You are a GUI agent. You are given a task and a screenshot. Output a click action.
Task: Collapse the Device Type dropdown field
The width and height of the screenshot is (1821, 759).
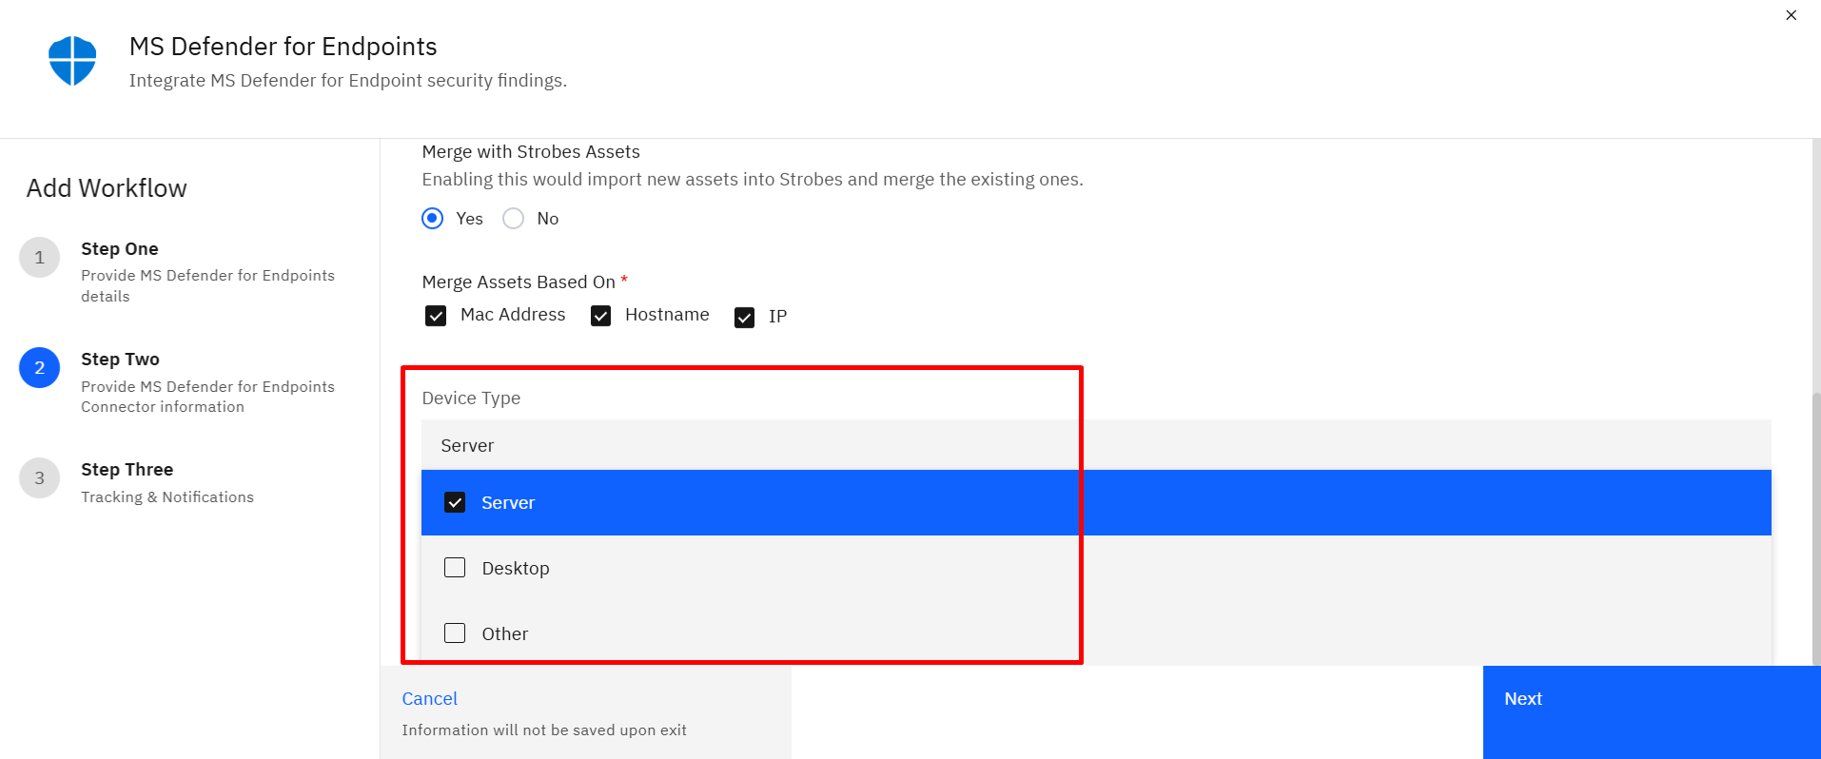(x=1096, y=445)
